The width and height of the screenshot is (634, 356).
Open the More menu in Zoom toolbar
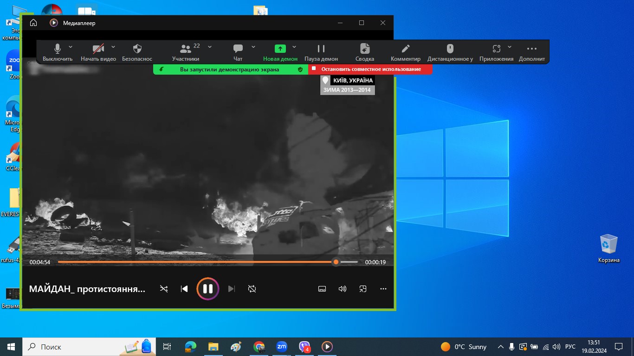pyautogui.click(x=532, y=49)
